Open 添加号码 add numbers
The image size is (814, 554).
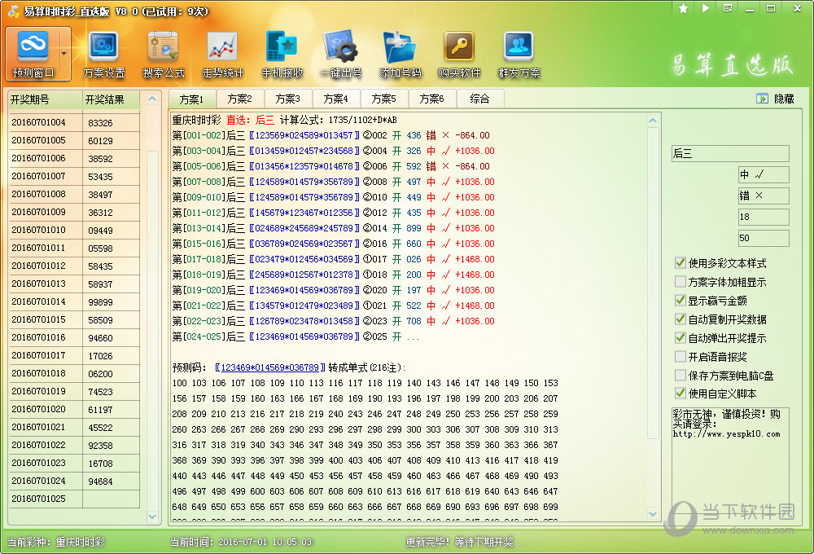[x=400, y=55]
